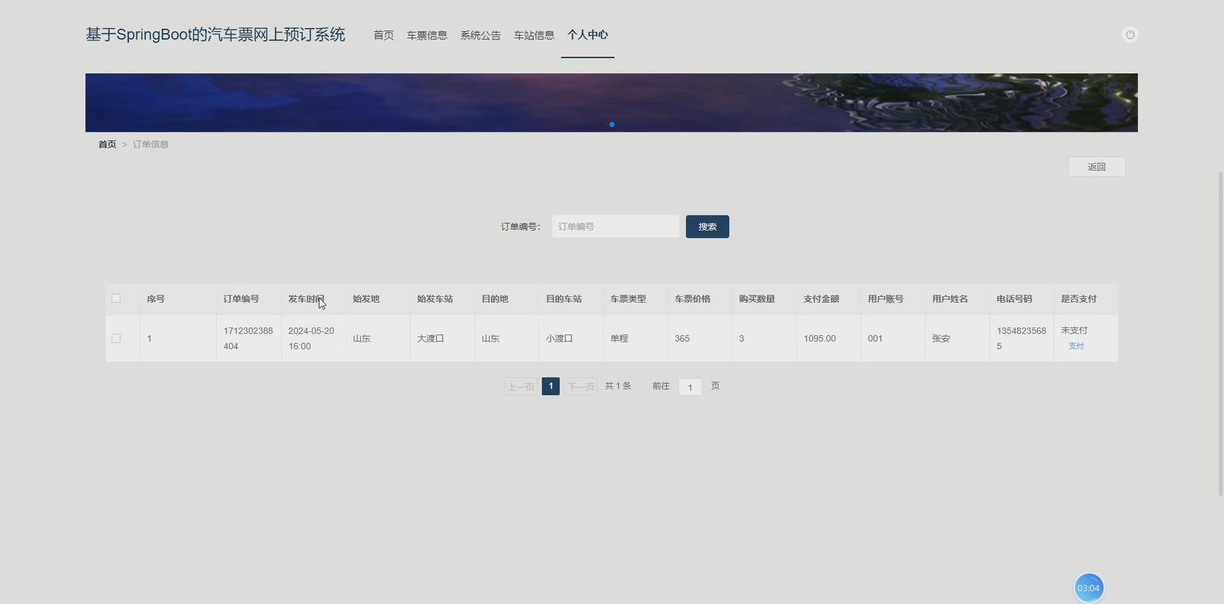
Task: Select the active 个人中心 tab
Action: pyautogui.click(x=587, y=35)
